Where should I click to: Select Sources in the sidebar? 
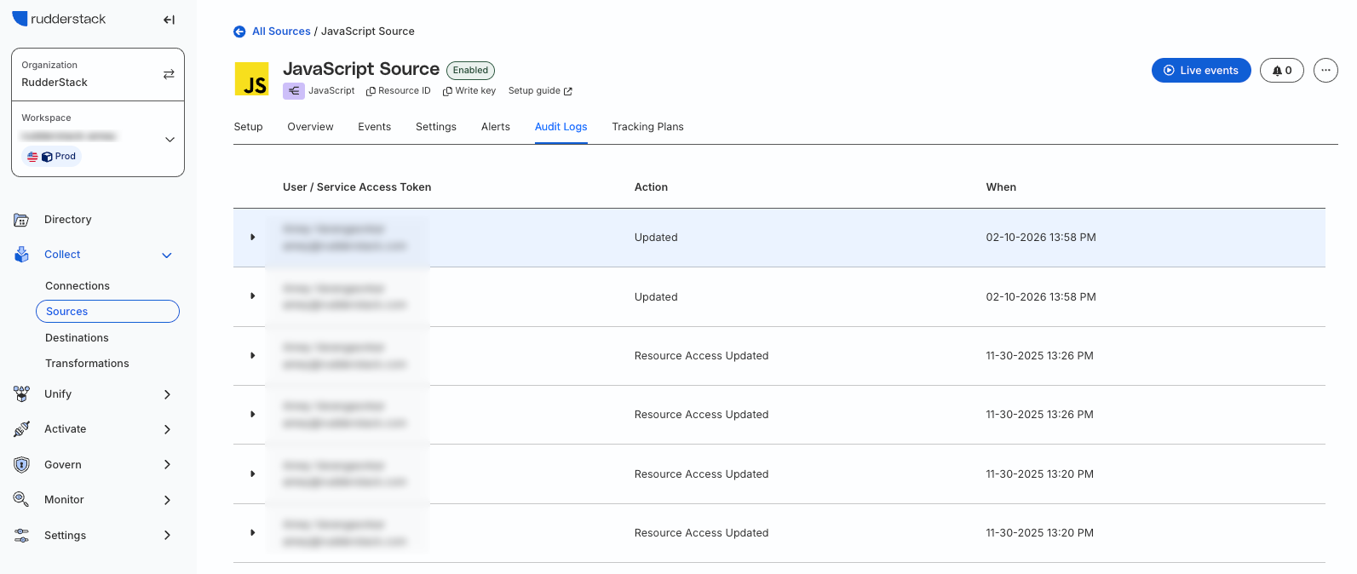pos(107,312)
